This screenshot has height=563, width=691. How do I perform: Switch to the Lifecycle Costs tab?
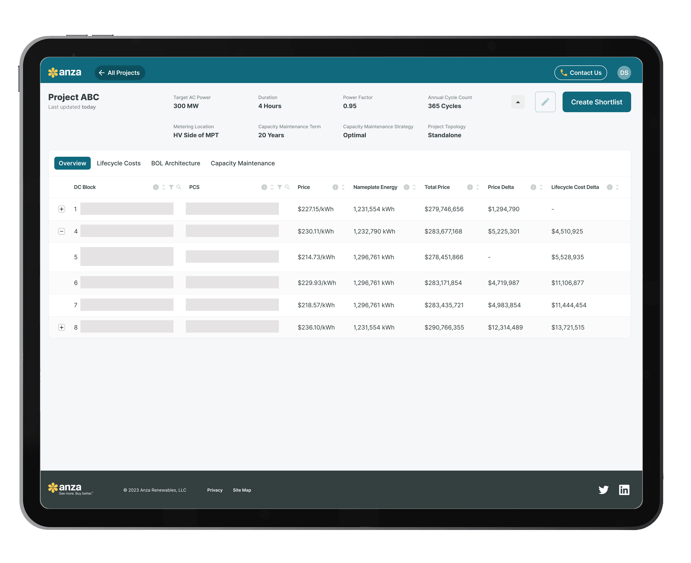[119, 163]
